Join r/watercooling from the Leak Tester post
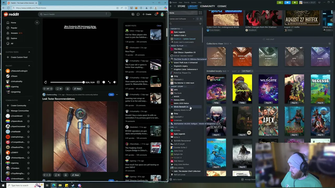 point(111,95)
